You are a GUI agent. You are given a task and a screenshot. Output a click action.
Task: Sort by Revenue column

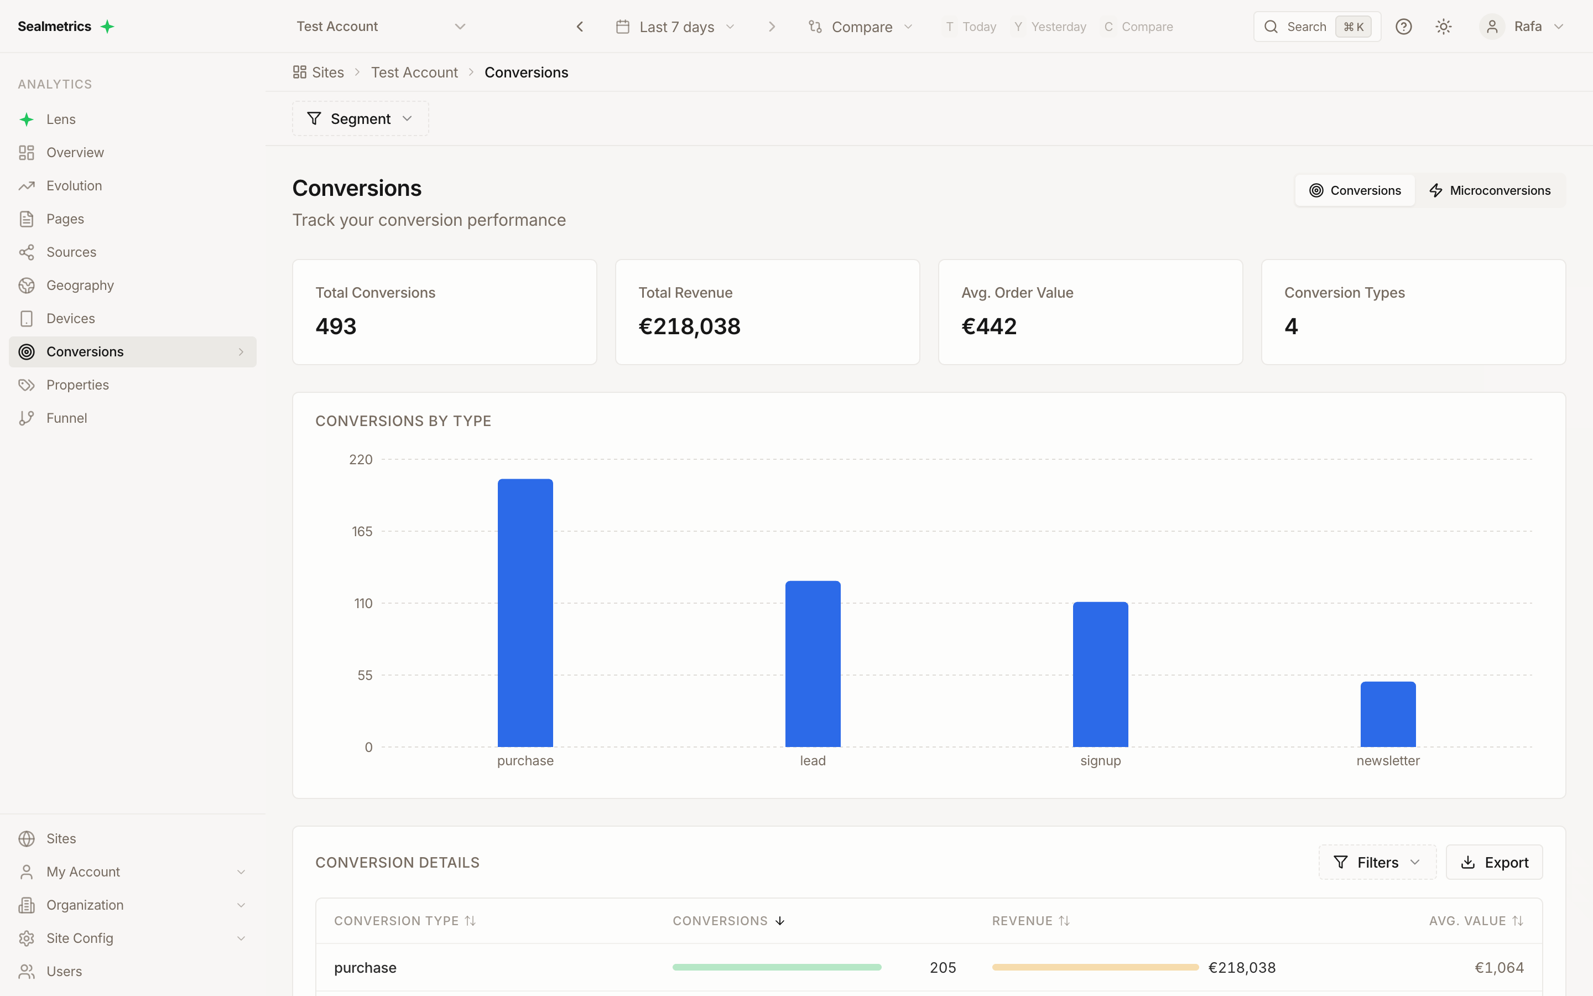pyautogui.click(x=1031, y=921)
